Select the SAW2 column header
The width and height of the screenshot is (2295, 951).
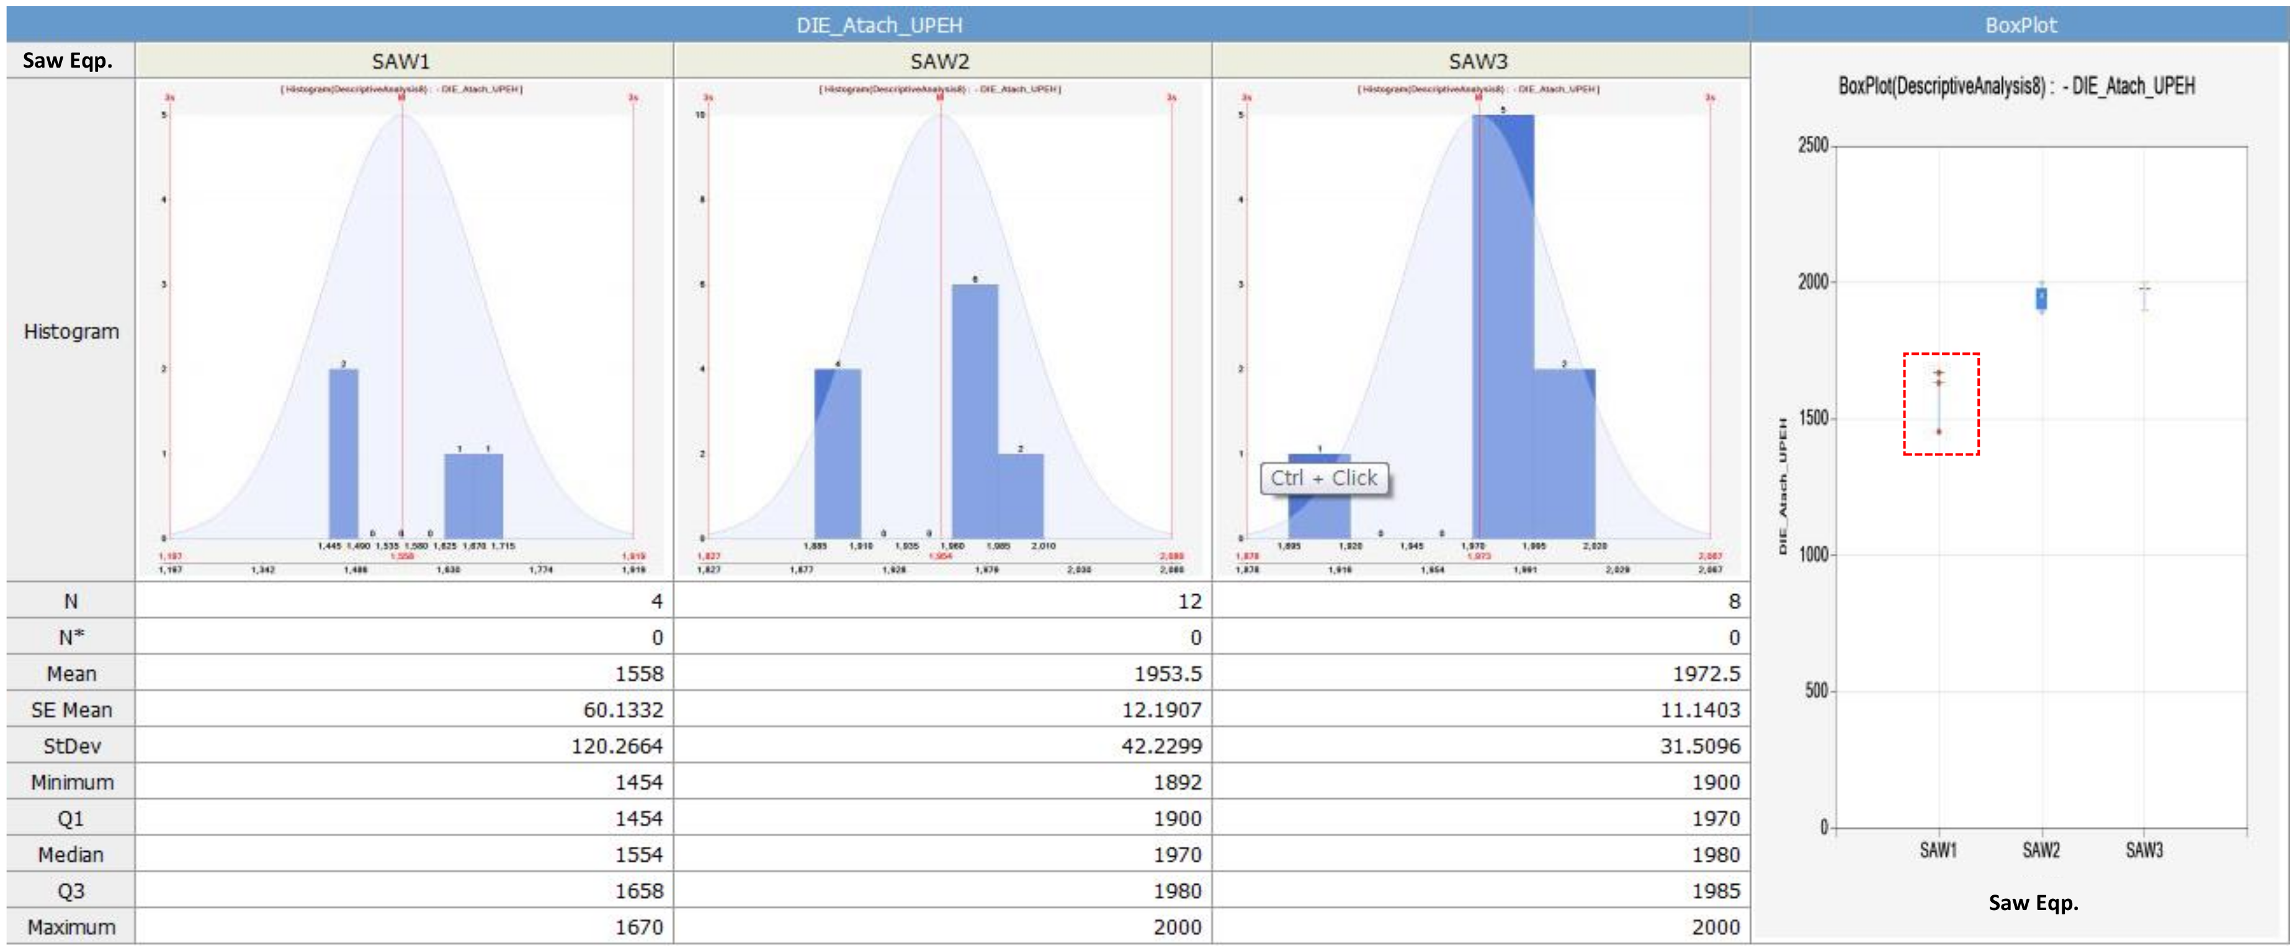(940, 61)
